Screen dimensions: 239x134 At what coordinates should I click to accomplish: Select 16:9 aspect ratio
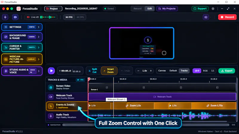(x=197, y=71)
